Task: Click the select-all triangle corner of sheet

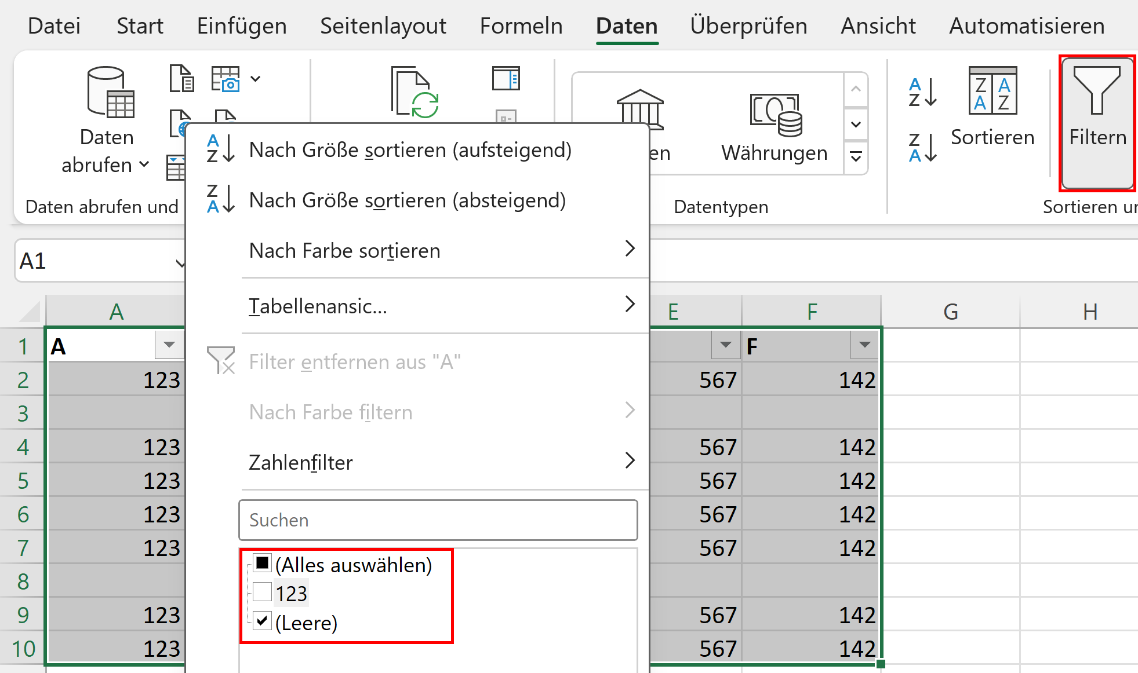Action: (30, 312)
